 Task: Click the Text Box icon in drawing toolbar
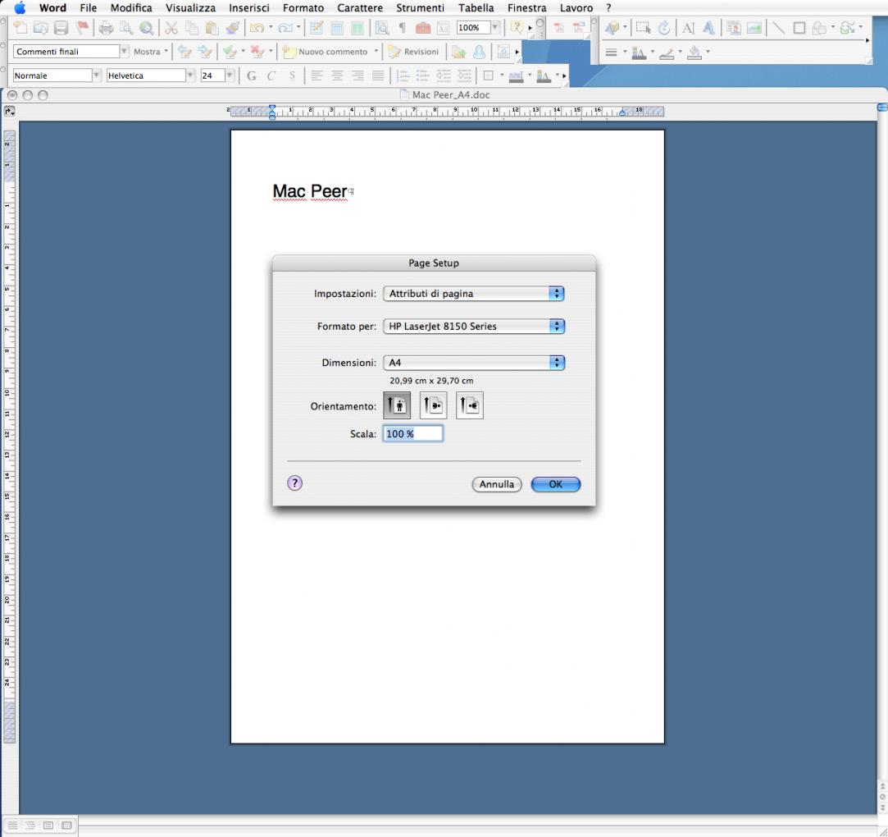click(x=688, y=28)
